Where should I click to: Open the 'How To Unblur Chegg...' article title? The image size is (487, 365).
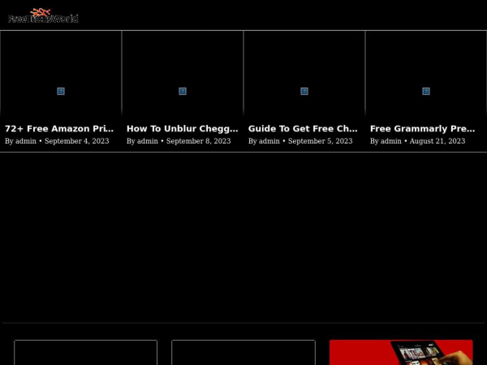(182, 128)
